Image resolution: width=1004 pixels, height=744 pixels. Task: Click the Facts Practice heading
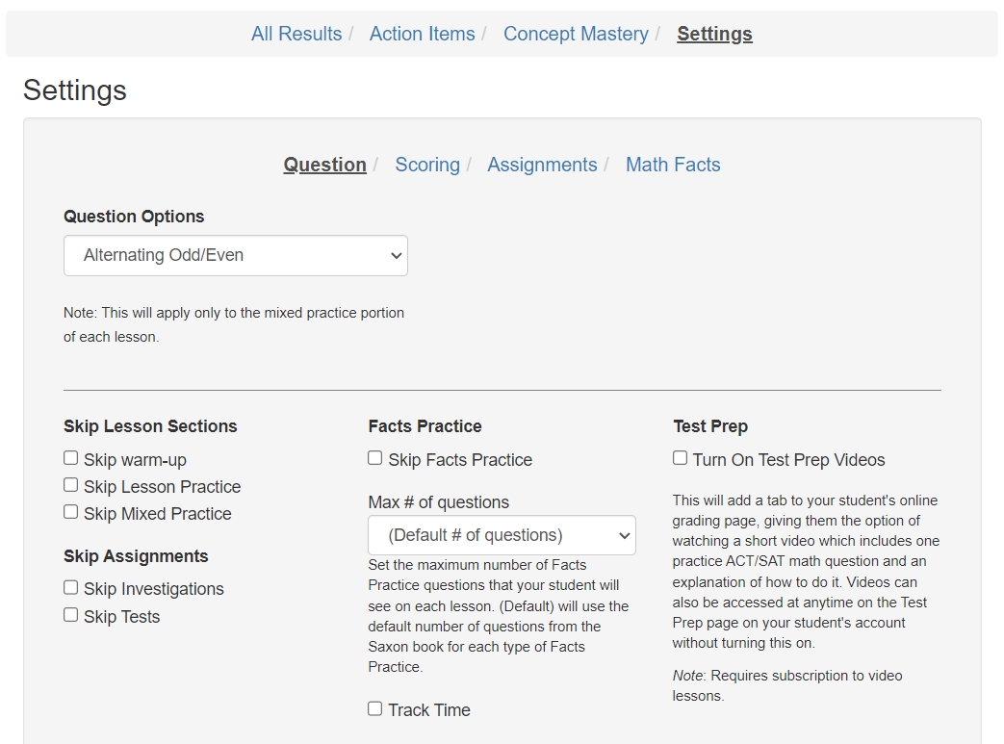point(425,426)
